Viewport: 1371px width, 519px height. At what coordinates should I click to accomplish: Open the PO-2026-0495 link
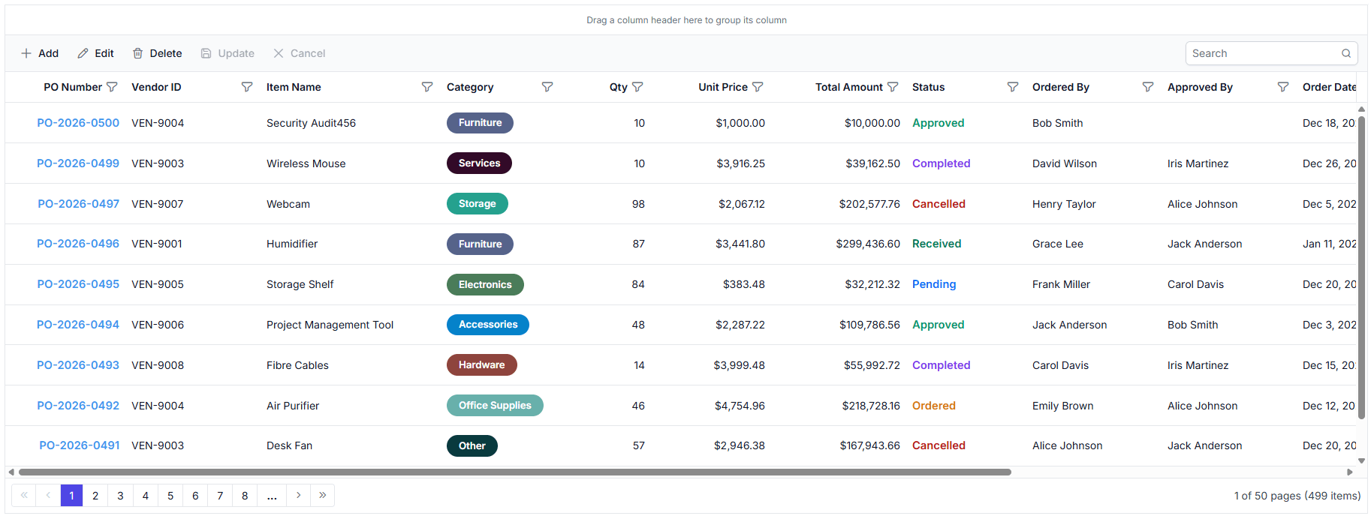click(78, 284)
